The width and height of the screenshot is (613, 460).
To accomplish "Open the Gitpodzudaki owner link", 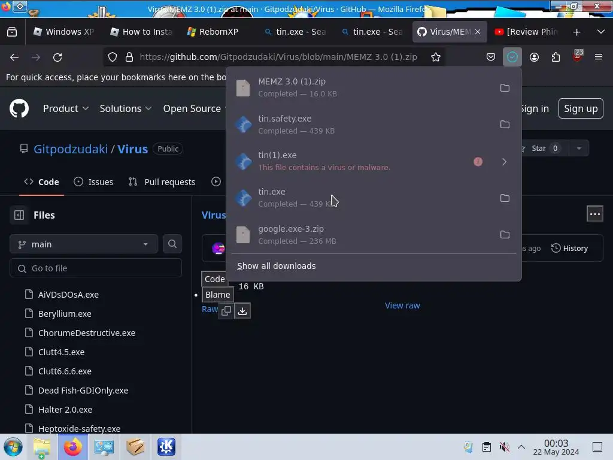I will pos(71,149).
